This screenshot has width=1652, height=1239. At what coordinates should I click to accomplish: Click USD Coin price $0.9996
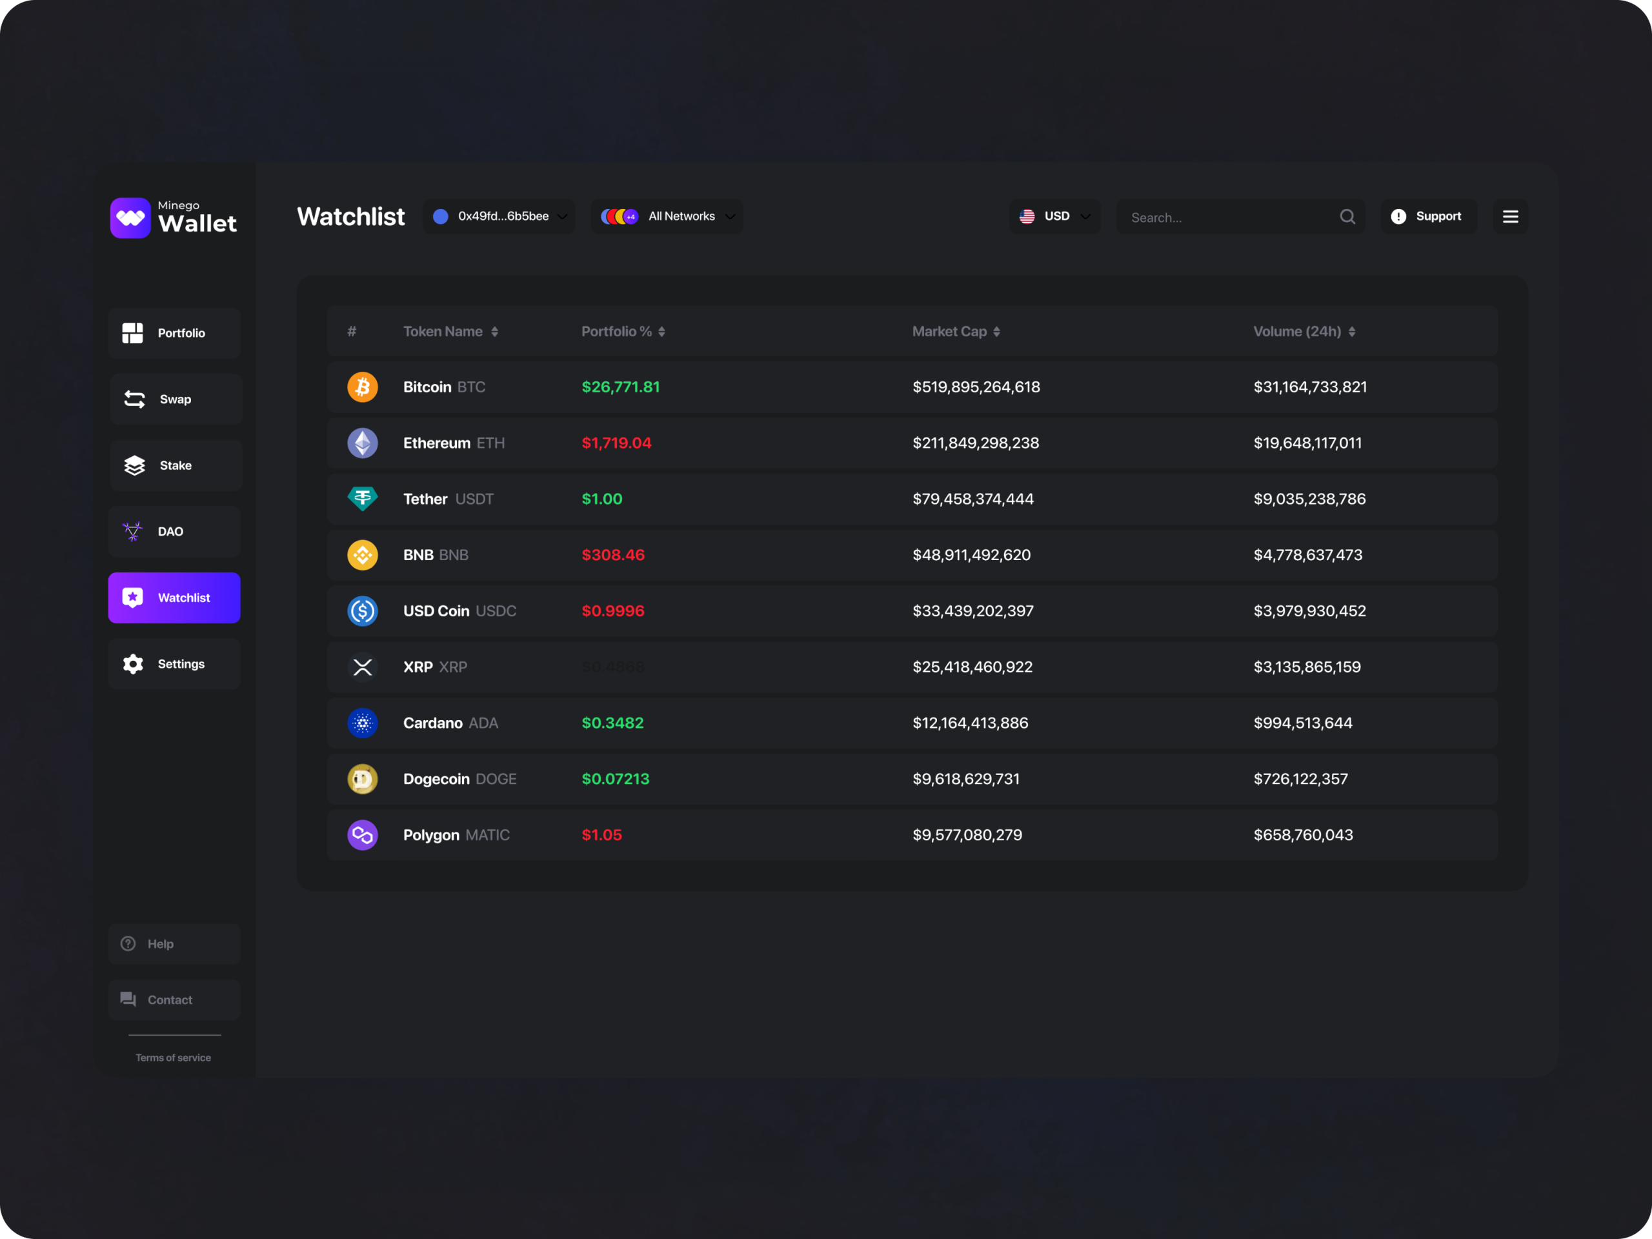tap(612, 611)
